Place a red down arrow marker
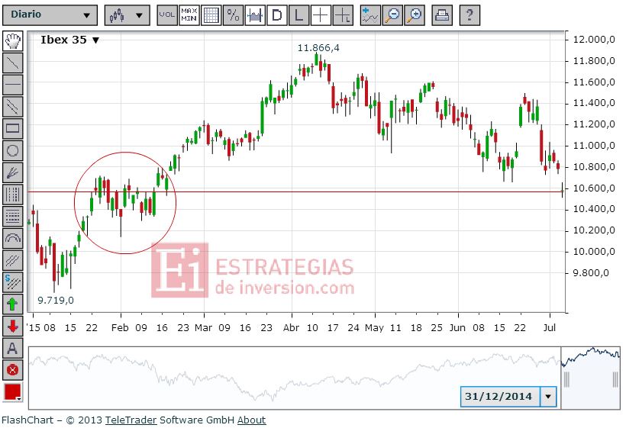The width and height of the screenshot is (626, 428). (x=13, y=327)
